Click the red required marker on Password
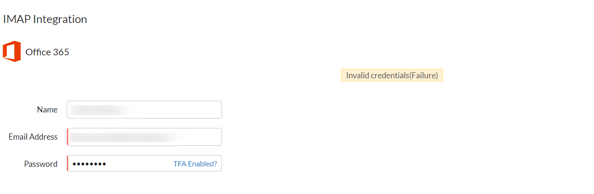Viewport: 594px width, 194px height. pyautogui.click(x=67, y=164)
